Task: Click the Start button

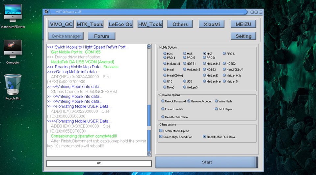Action: click(207, 162)
